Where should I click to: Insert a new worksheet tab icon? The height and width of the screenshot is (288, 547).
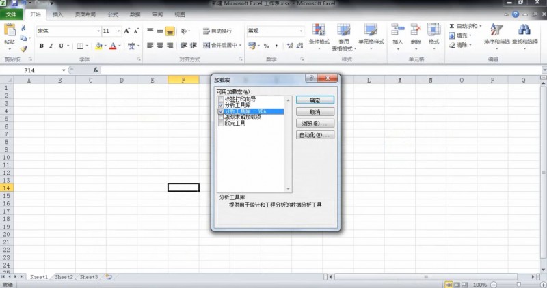(x=109, y=277)
